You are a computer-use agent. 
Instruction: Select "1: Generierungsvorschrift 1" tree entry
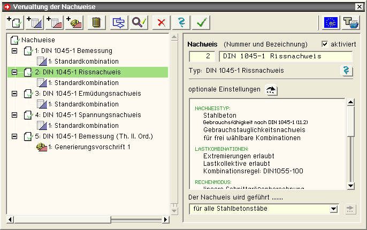[89, 147]
